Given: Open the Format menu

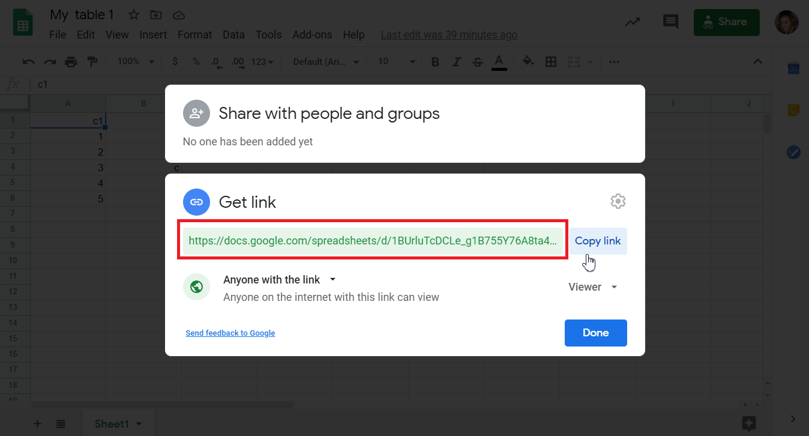Looking at the screenshot, I should (x=194, y=35).
